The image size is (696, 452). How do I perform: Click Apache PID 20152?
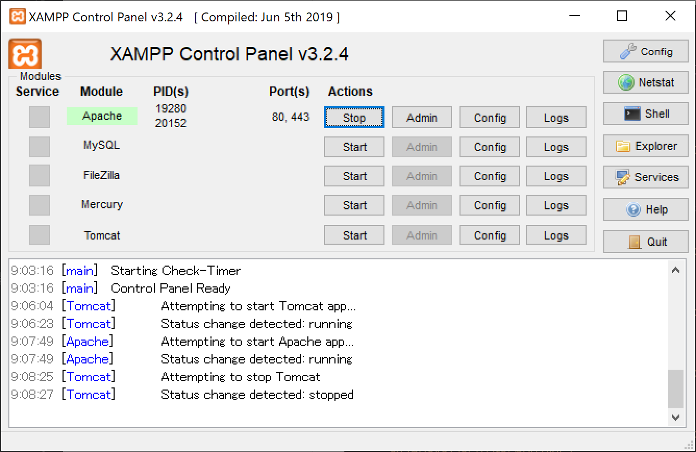coord(171,123)
